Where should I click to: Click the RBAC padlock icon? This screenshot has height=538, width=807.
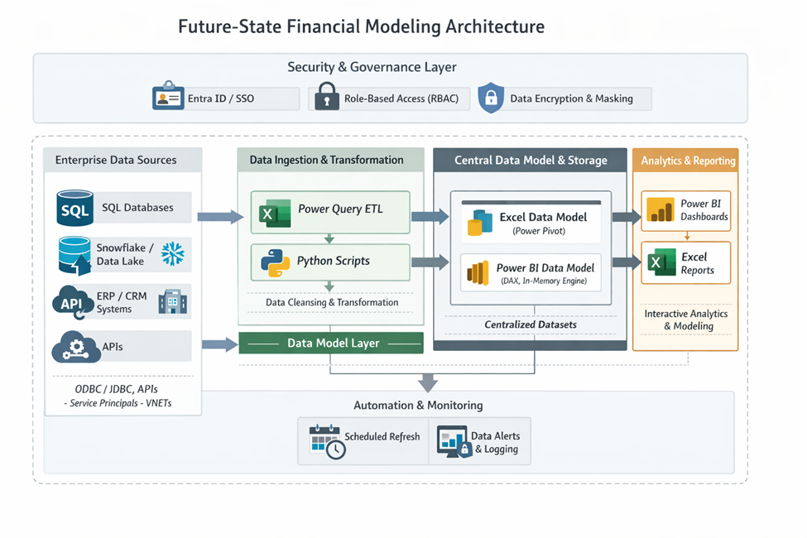point(326,97)
